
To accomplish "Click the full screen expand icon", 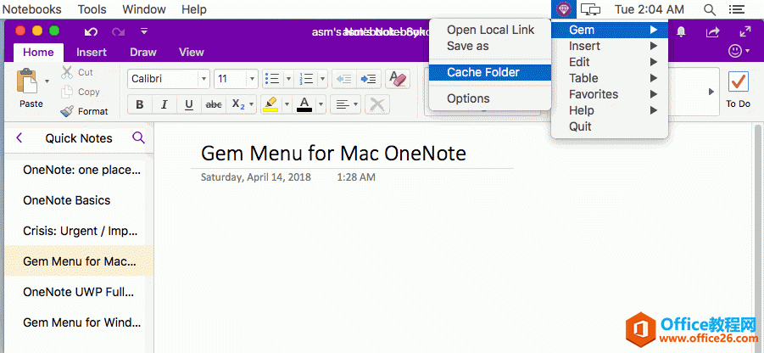I will pyautogui.click(x=745, y=31).
